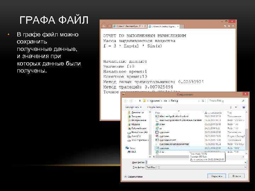Screen dimensions: 255x191
Task: Click the курсовая folder in breadcrumb path
Action: (x=155, y=101)
